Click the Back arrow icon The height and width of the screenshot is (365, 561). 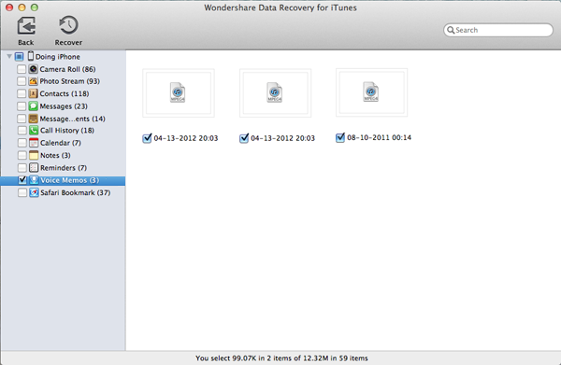click(x=26, y=26)
